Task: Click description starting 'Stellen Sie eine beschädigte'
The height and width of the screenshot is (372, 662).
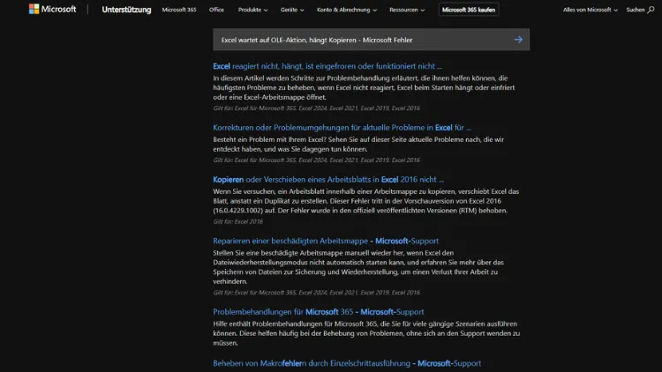Action: (x=358, y=267)
